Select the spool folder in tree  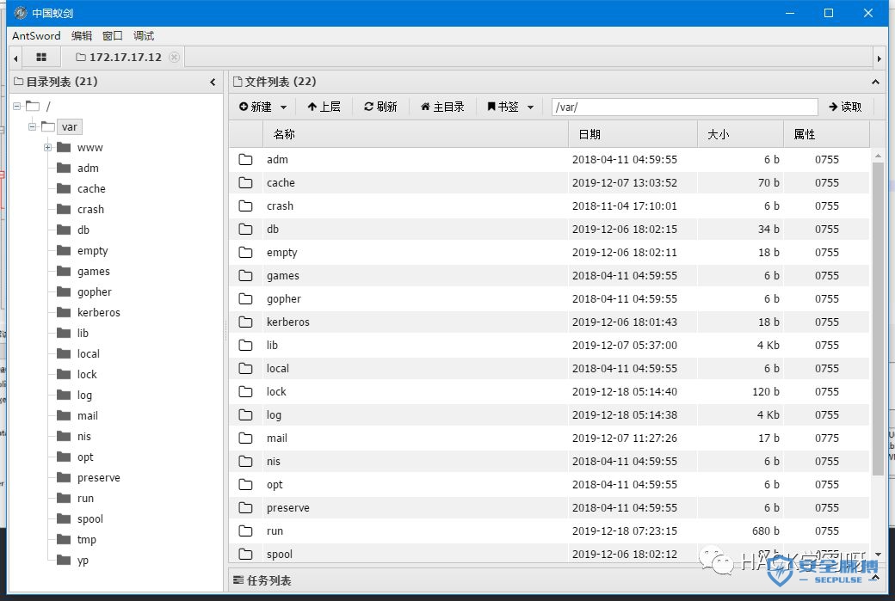pos(90,519)
